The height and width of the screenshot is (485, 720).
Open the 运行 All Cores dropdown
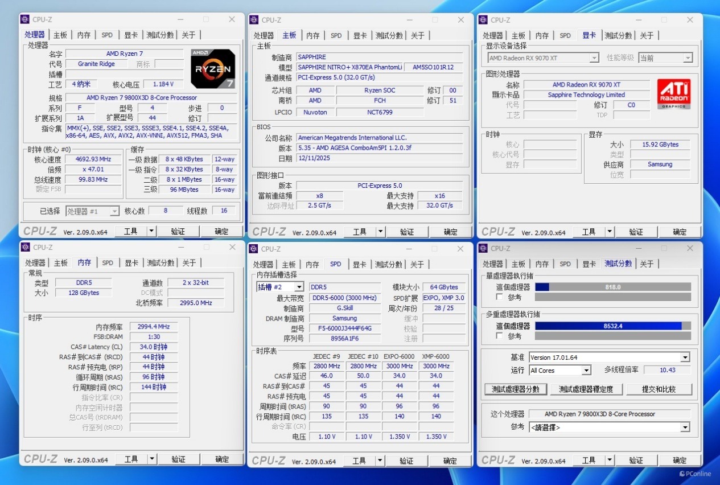point(560,370)
